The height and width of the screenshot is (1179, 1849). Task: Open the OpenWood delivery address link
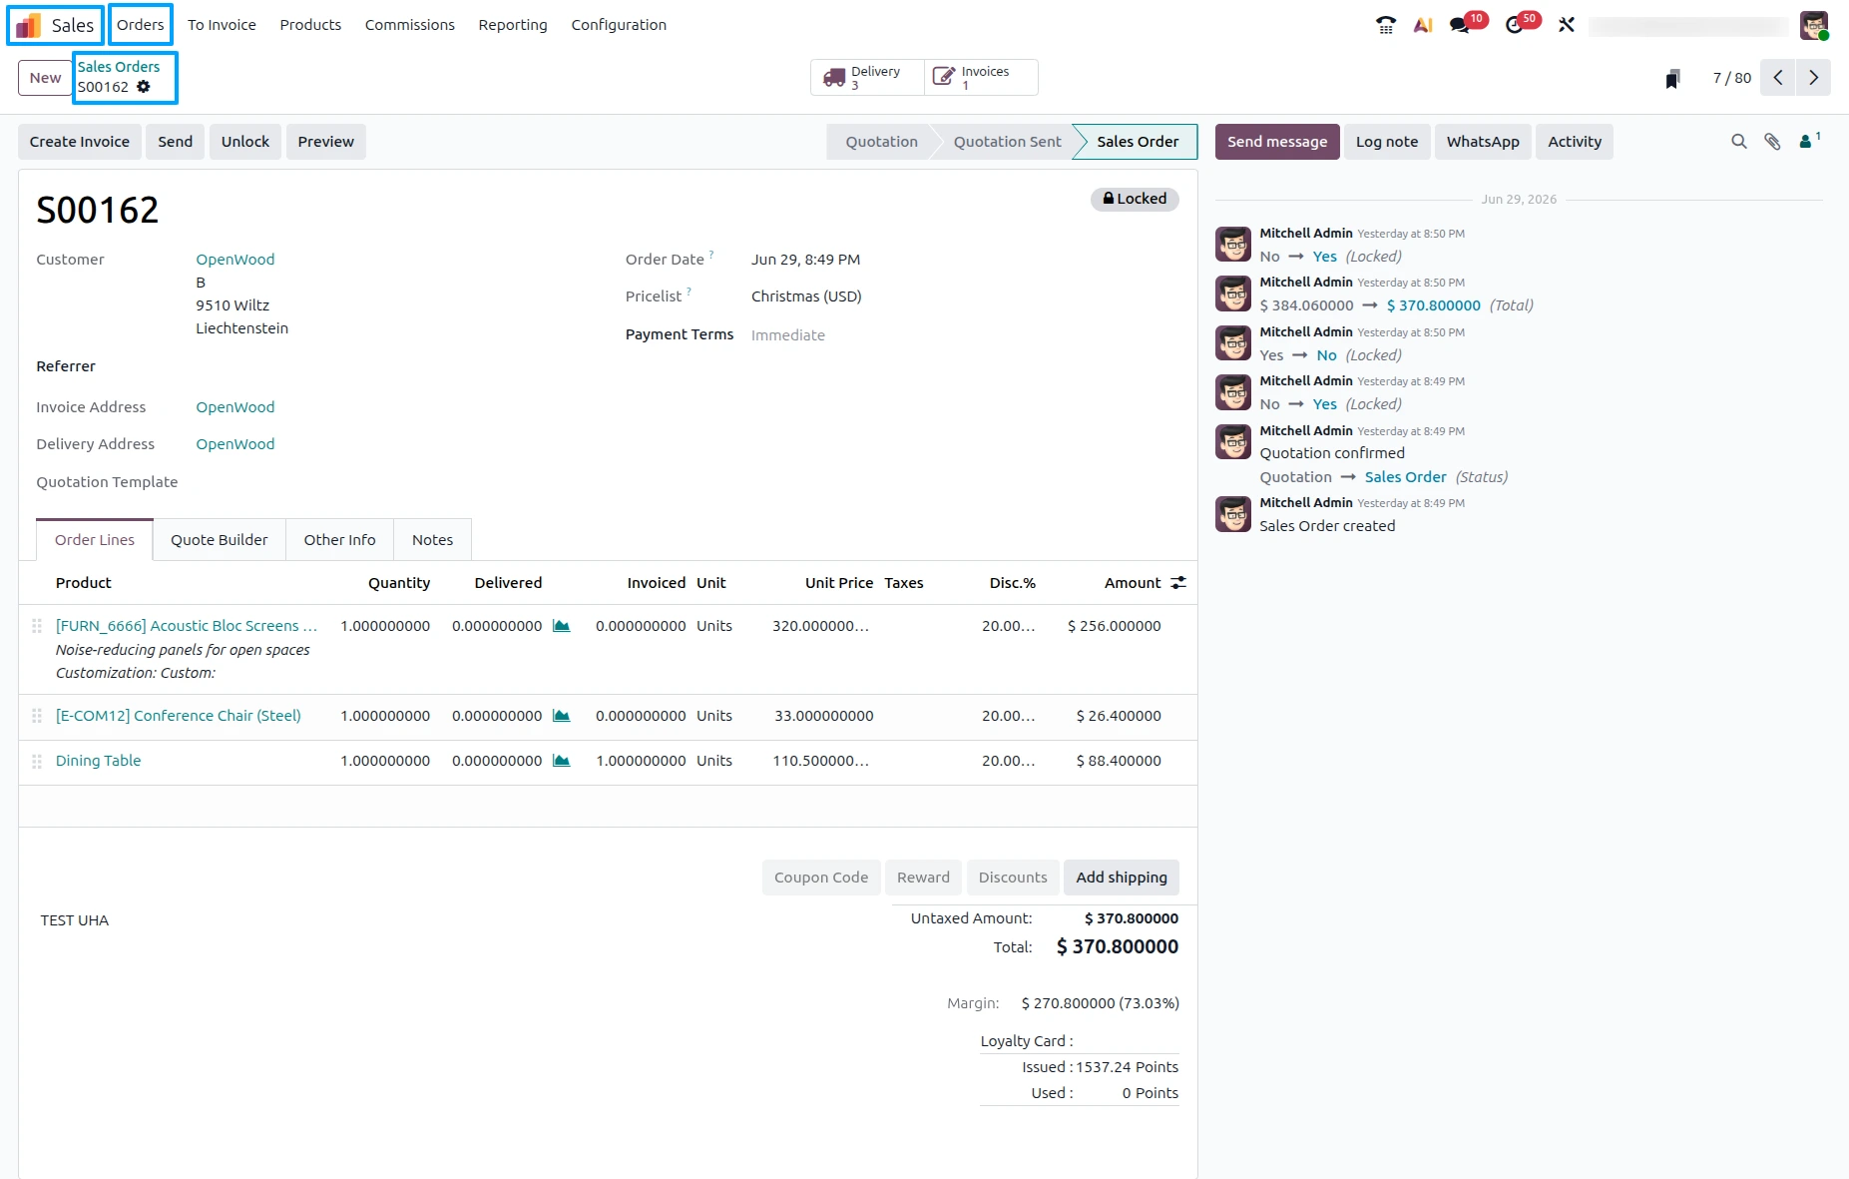[235, 444]
